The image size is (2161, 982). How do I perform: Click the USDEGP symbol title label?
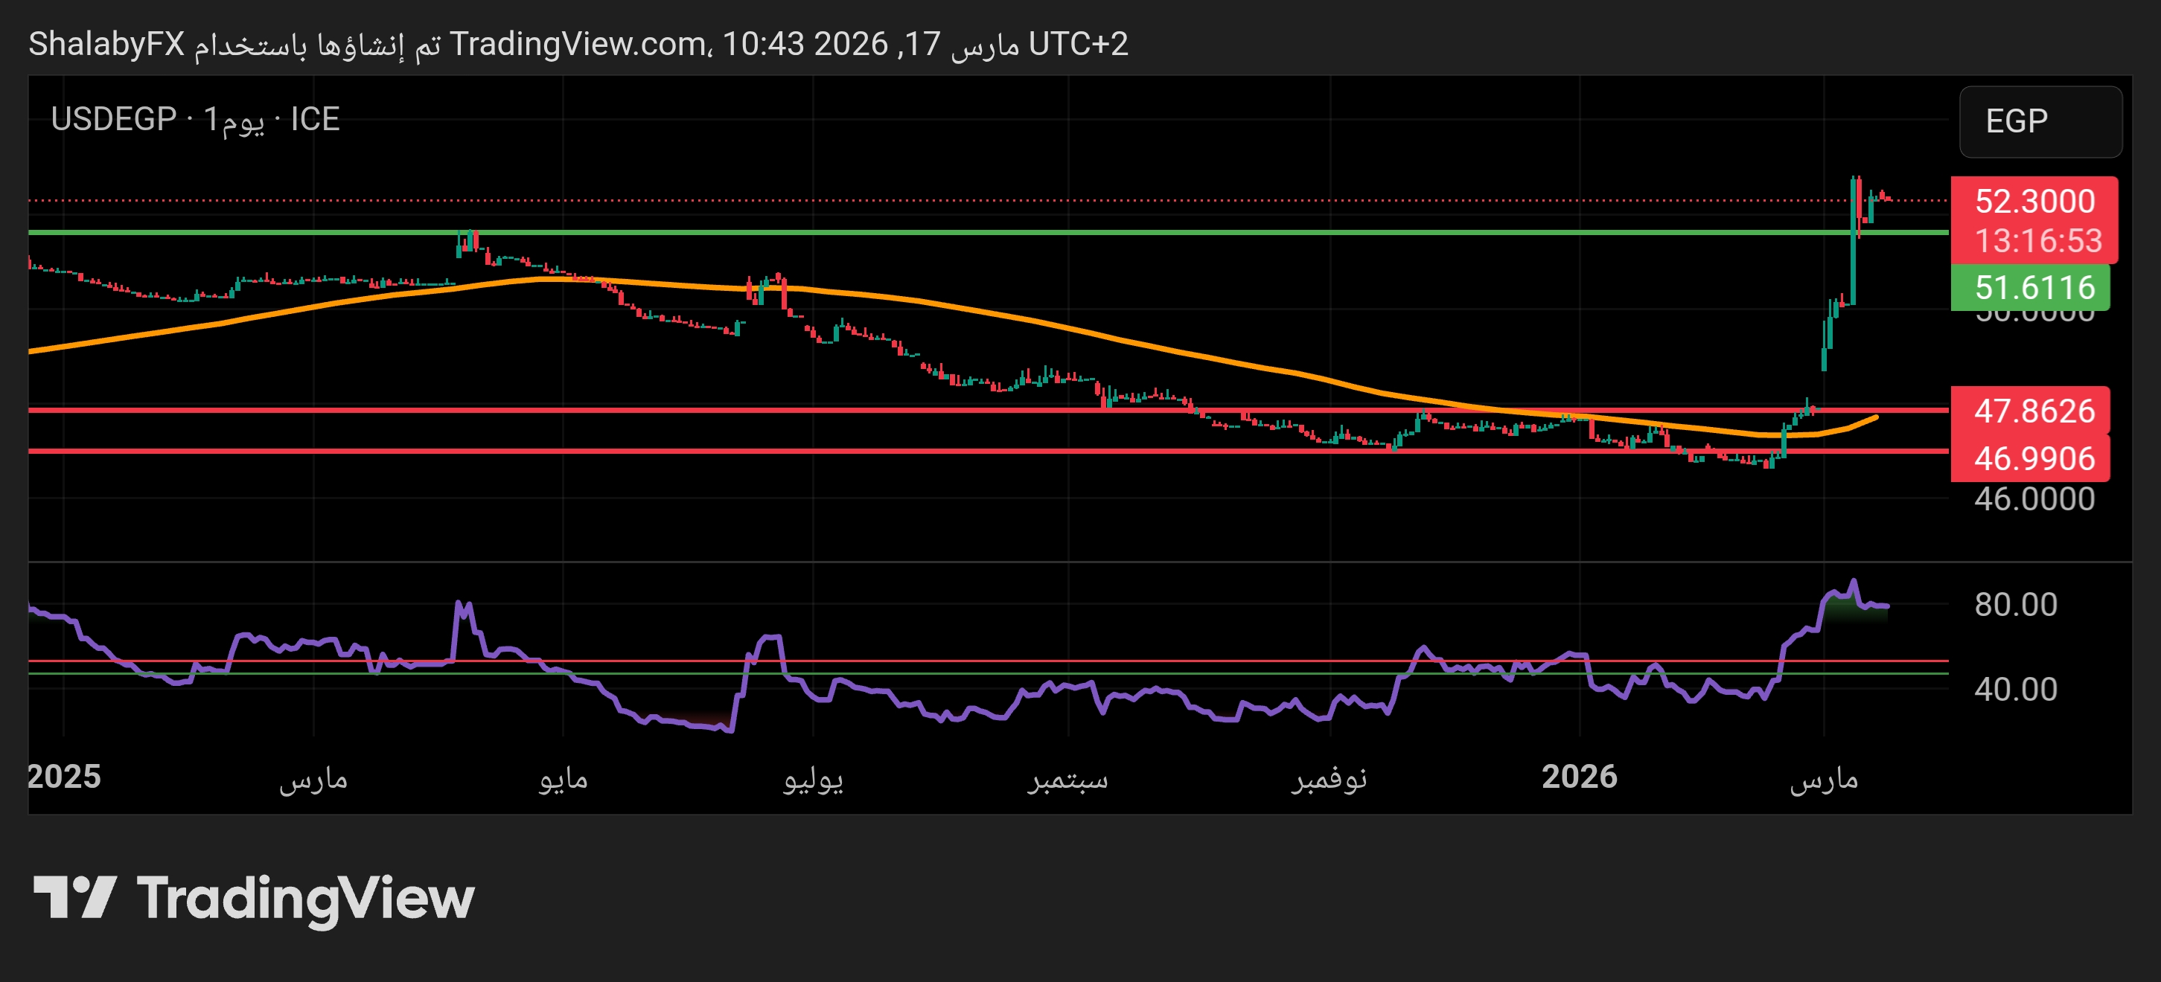pyautogui.click(x=113, y=119)
